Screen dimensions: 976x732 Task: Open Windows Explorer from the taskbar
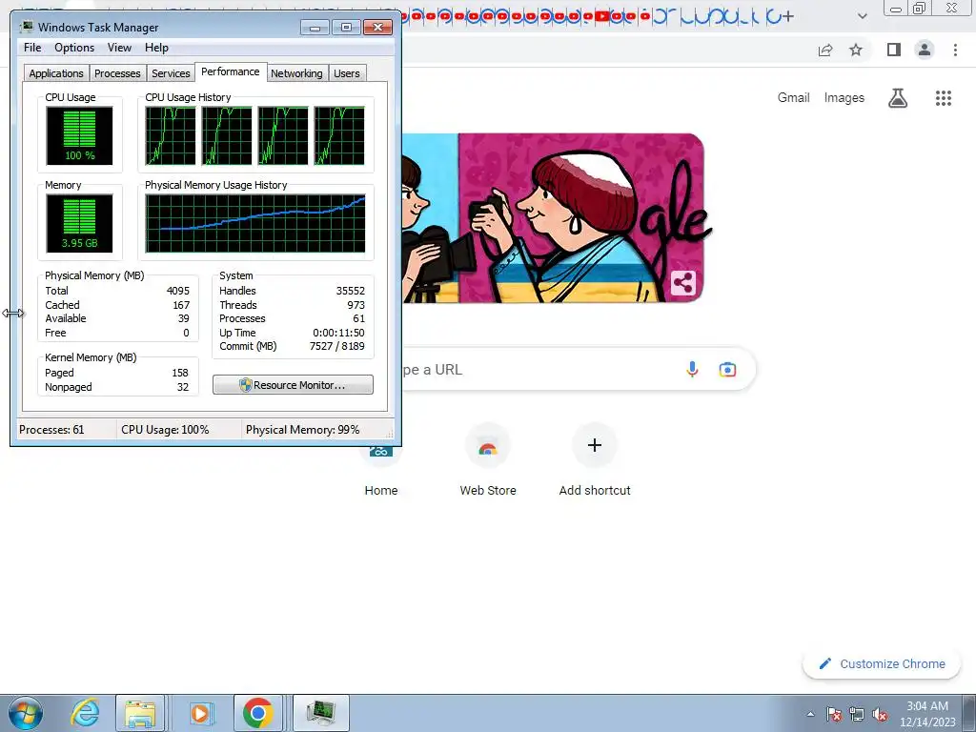(x=140, y=713)
